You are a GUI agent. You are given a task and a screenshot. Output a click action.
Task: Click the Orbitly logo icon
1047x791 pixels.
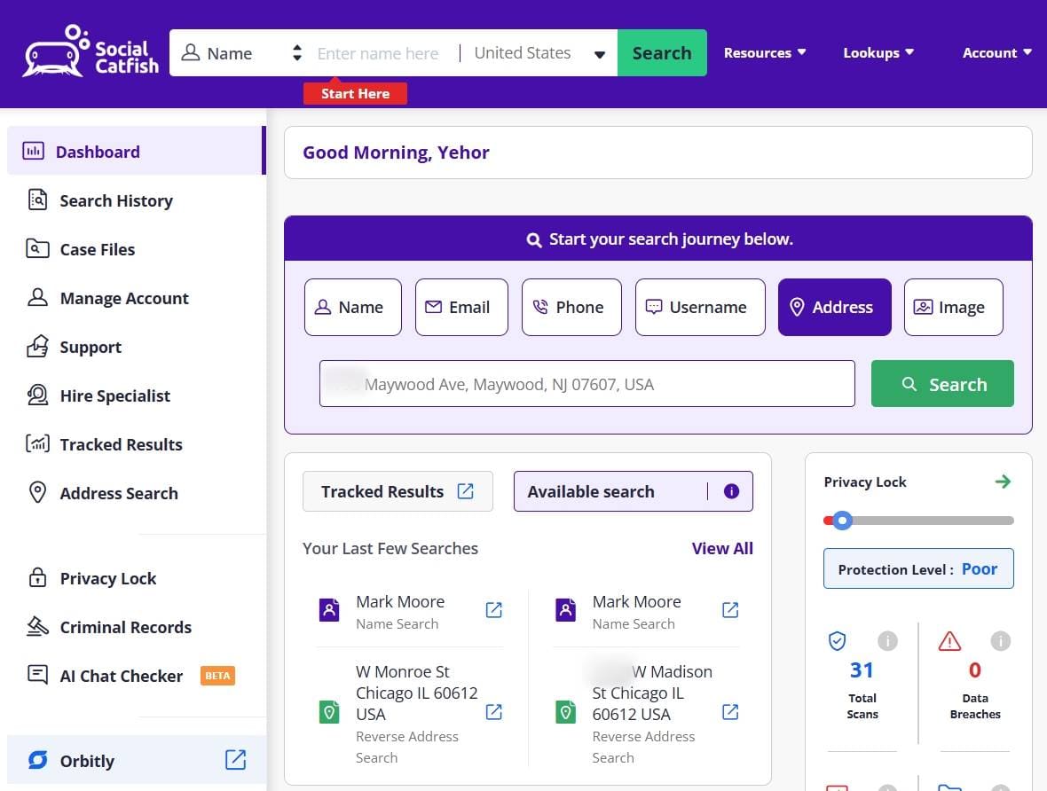pyautogui.click(x=37, y=760)
